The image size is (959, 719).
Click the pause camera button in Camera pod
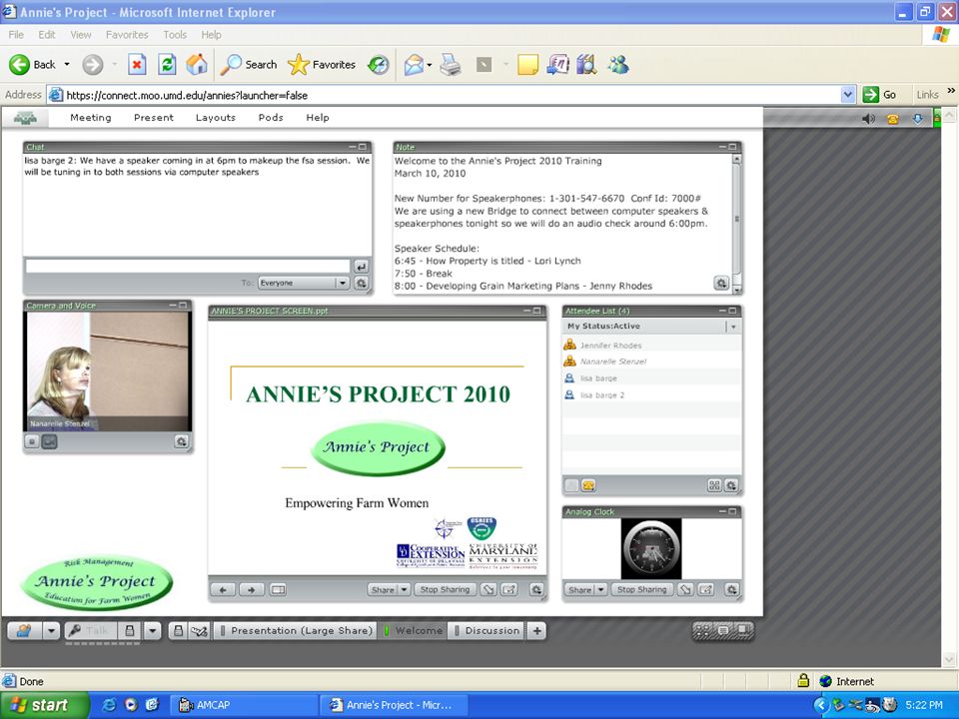(32, 441)
